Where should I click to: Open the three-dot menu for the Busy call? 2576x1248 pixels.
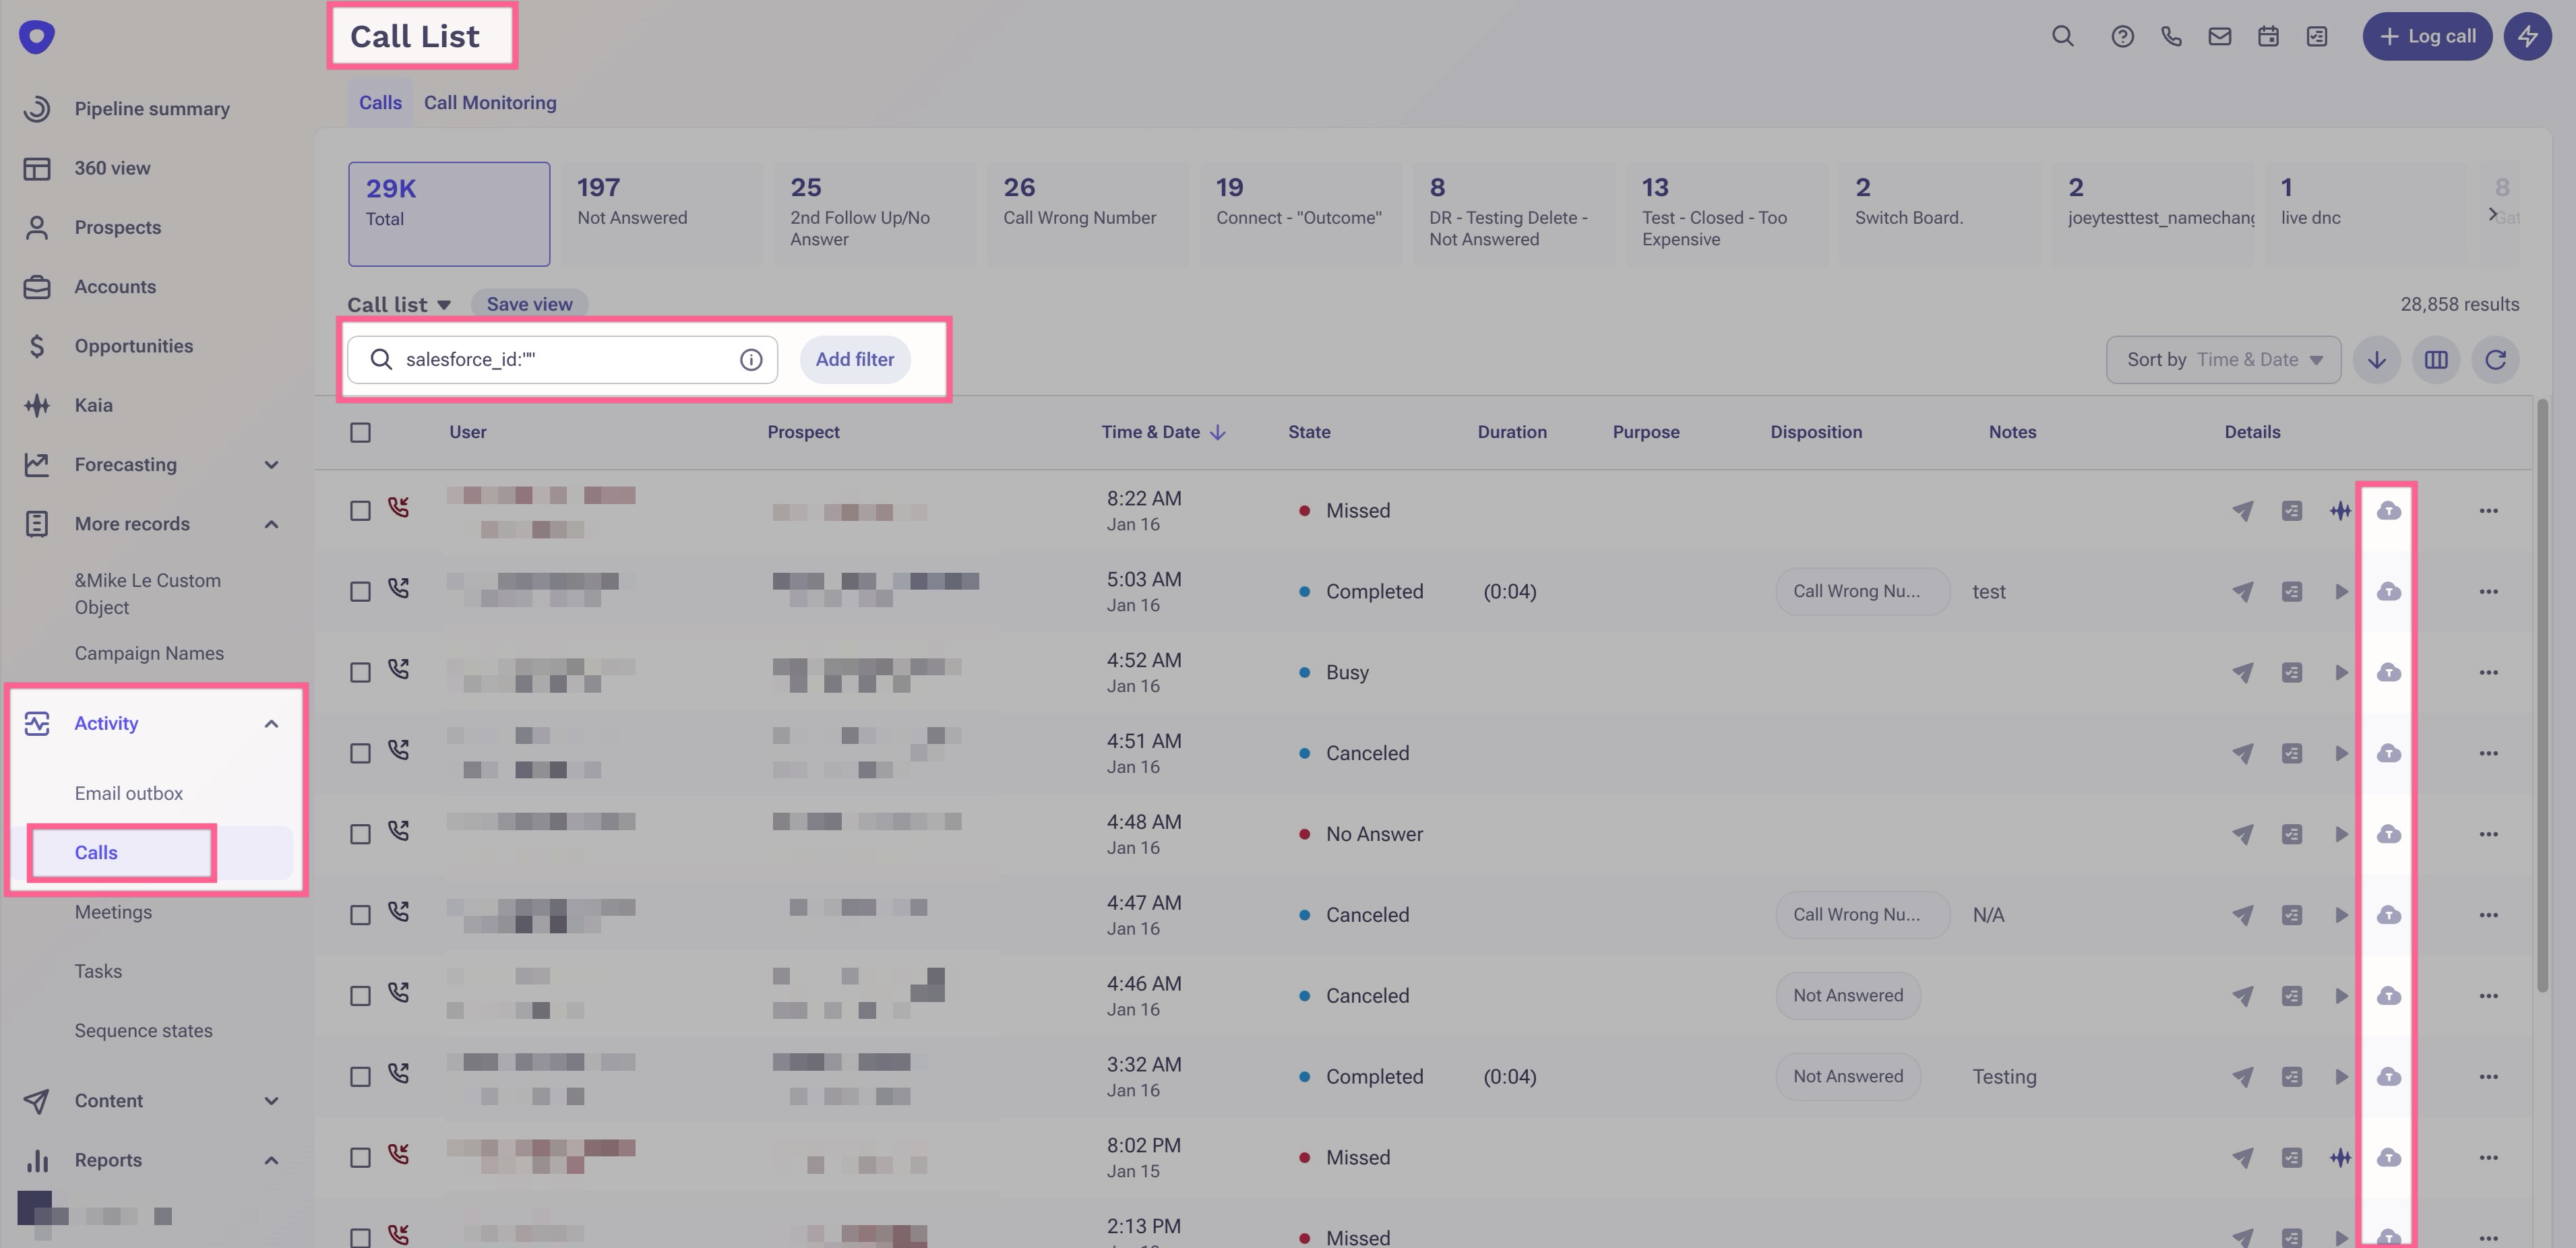pyautogui.click(x=2488, y=673)
